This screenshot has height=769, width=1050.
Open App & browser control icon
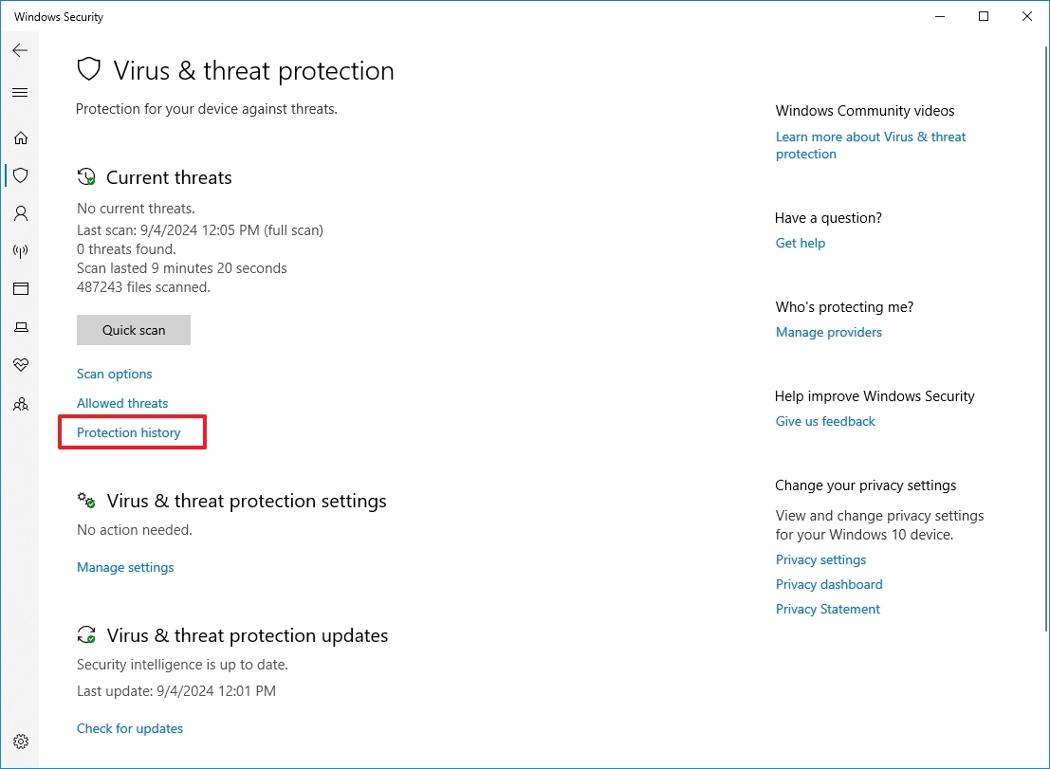21,289
